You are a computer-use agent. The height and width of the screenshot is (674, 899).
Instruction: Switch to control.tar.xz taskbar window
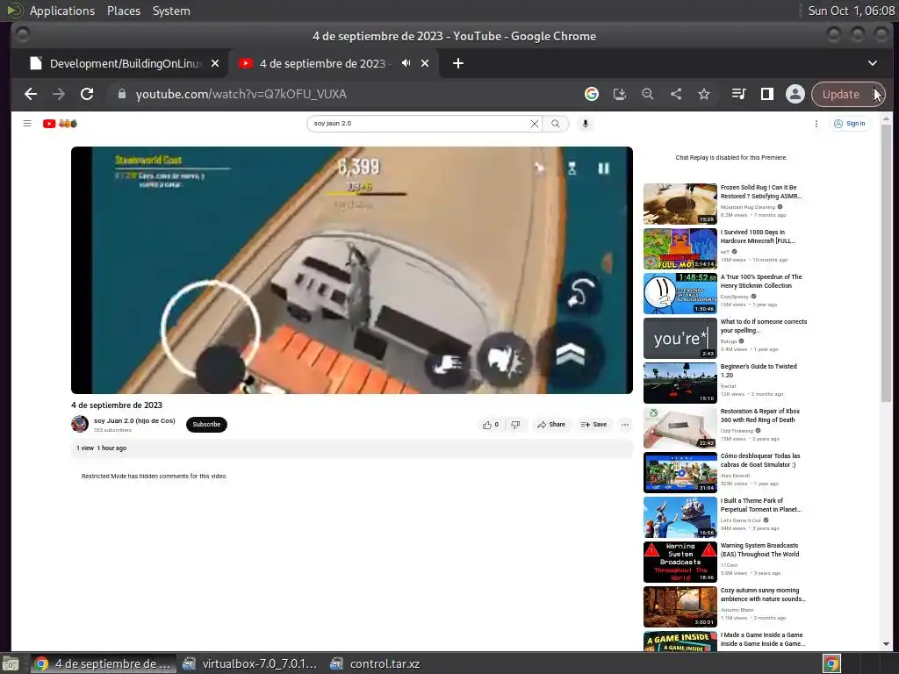point(376,663)
